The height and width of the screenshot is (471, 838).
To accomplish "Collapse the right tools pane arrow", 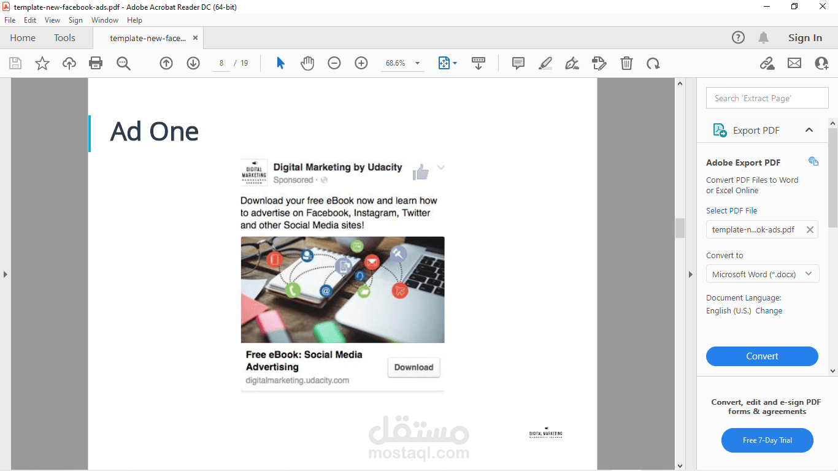I will coord(690,274).
